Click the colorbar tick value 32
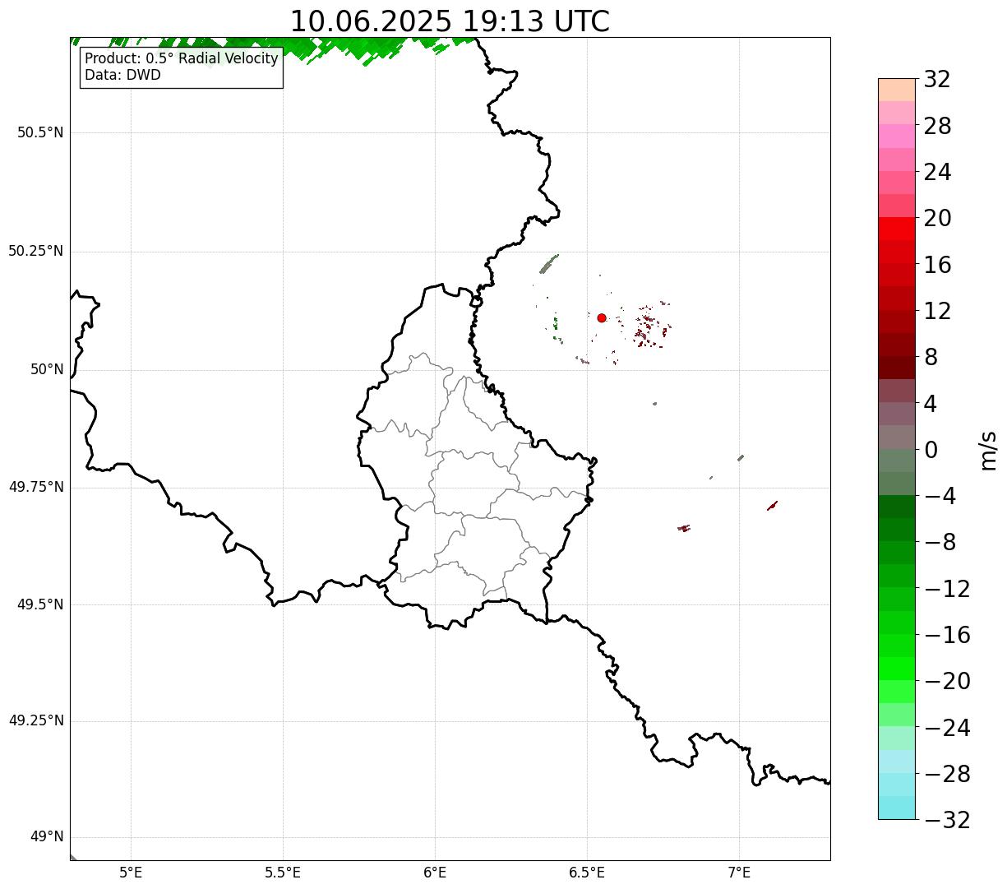Image resolution: width=1007 pixels, height=889 pixels. tap(937, 79)
